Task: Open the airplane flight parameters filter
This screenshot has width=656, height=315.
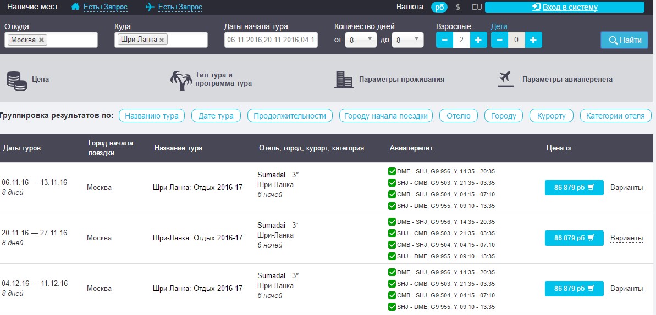Action: (505, 79)
